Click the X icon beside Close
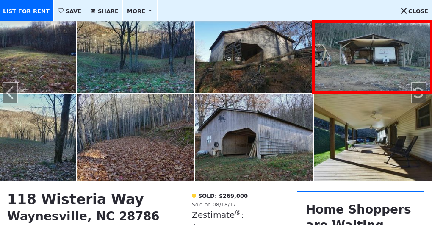 pyautogui.click(x=404, y=11)
